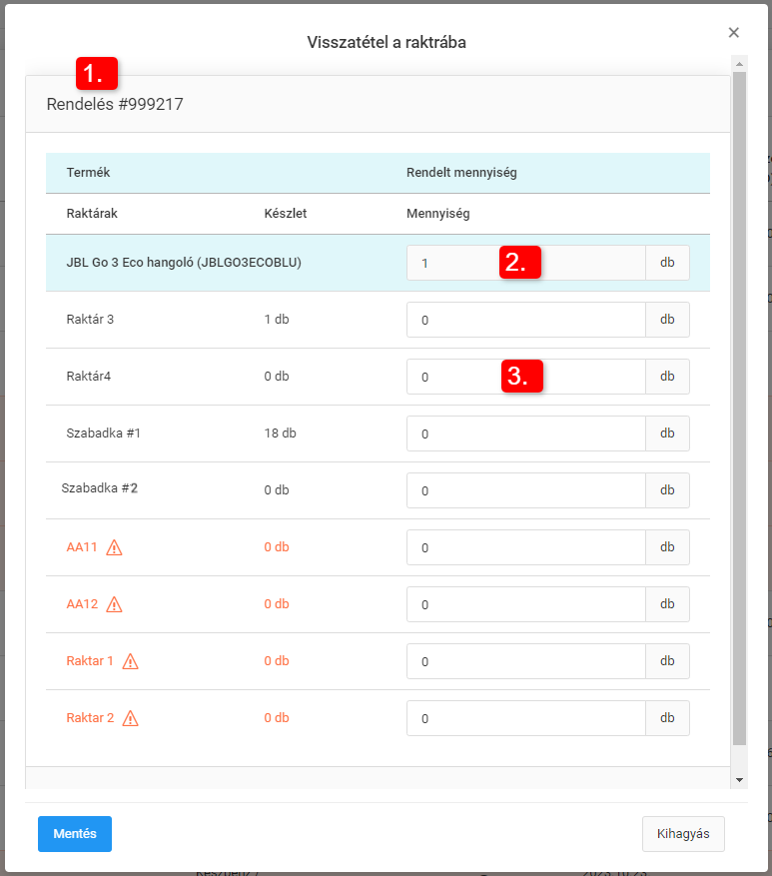This screenshot has width=772, height=876.
Task: Click the warning icon next to AA11
Action: pos(114,547)
